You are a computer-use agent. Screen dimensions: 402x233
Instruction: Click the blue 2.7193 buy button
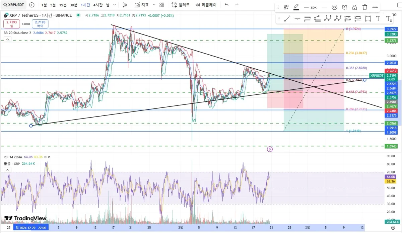40,23
